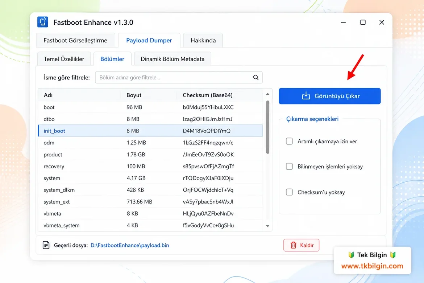Switch to Temel Özellikler sub-tab

click(64, 59)
